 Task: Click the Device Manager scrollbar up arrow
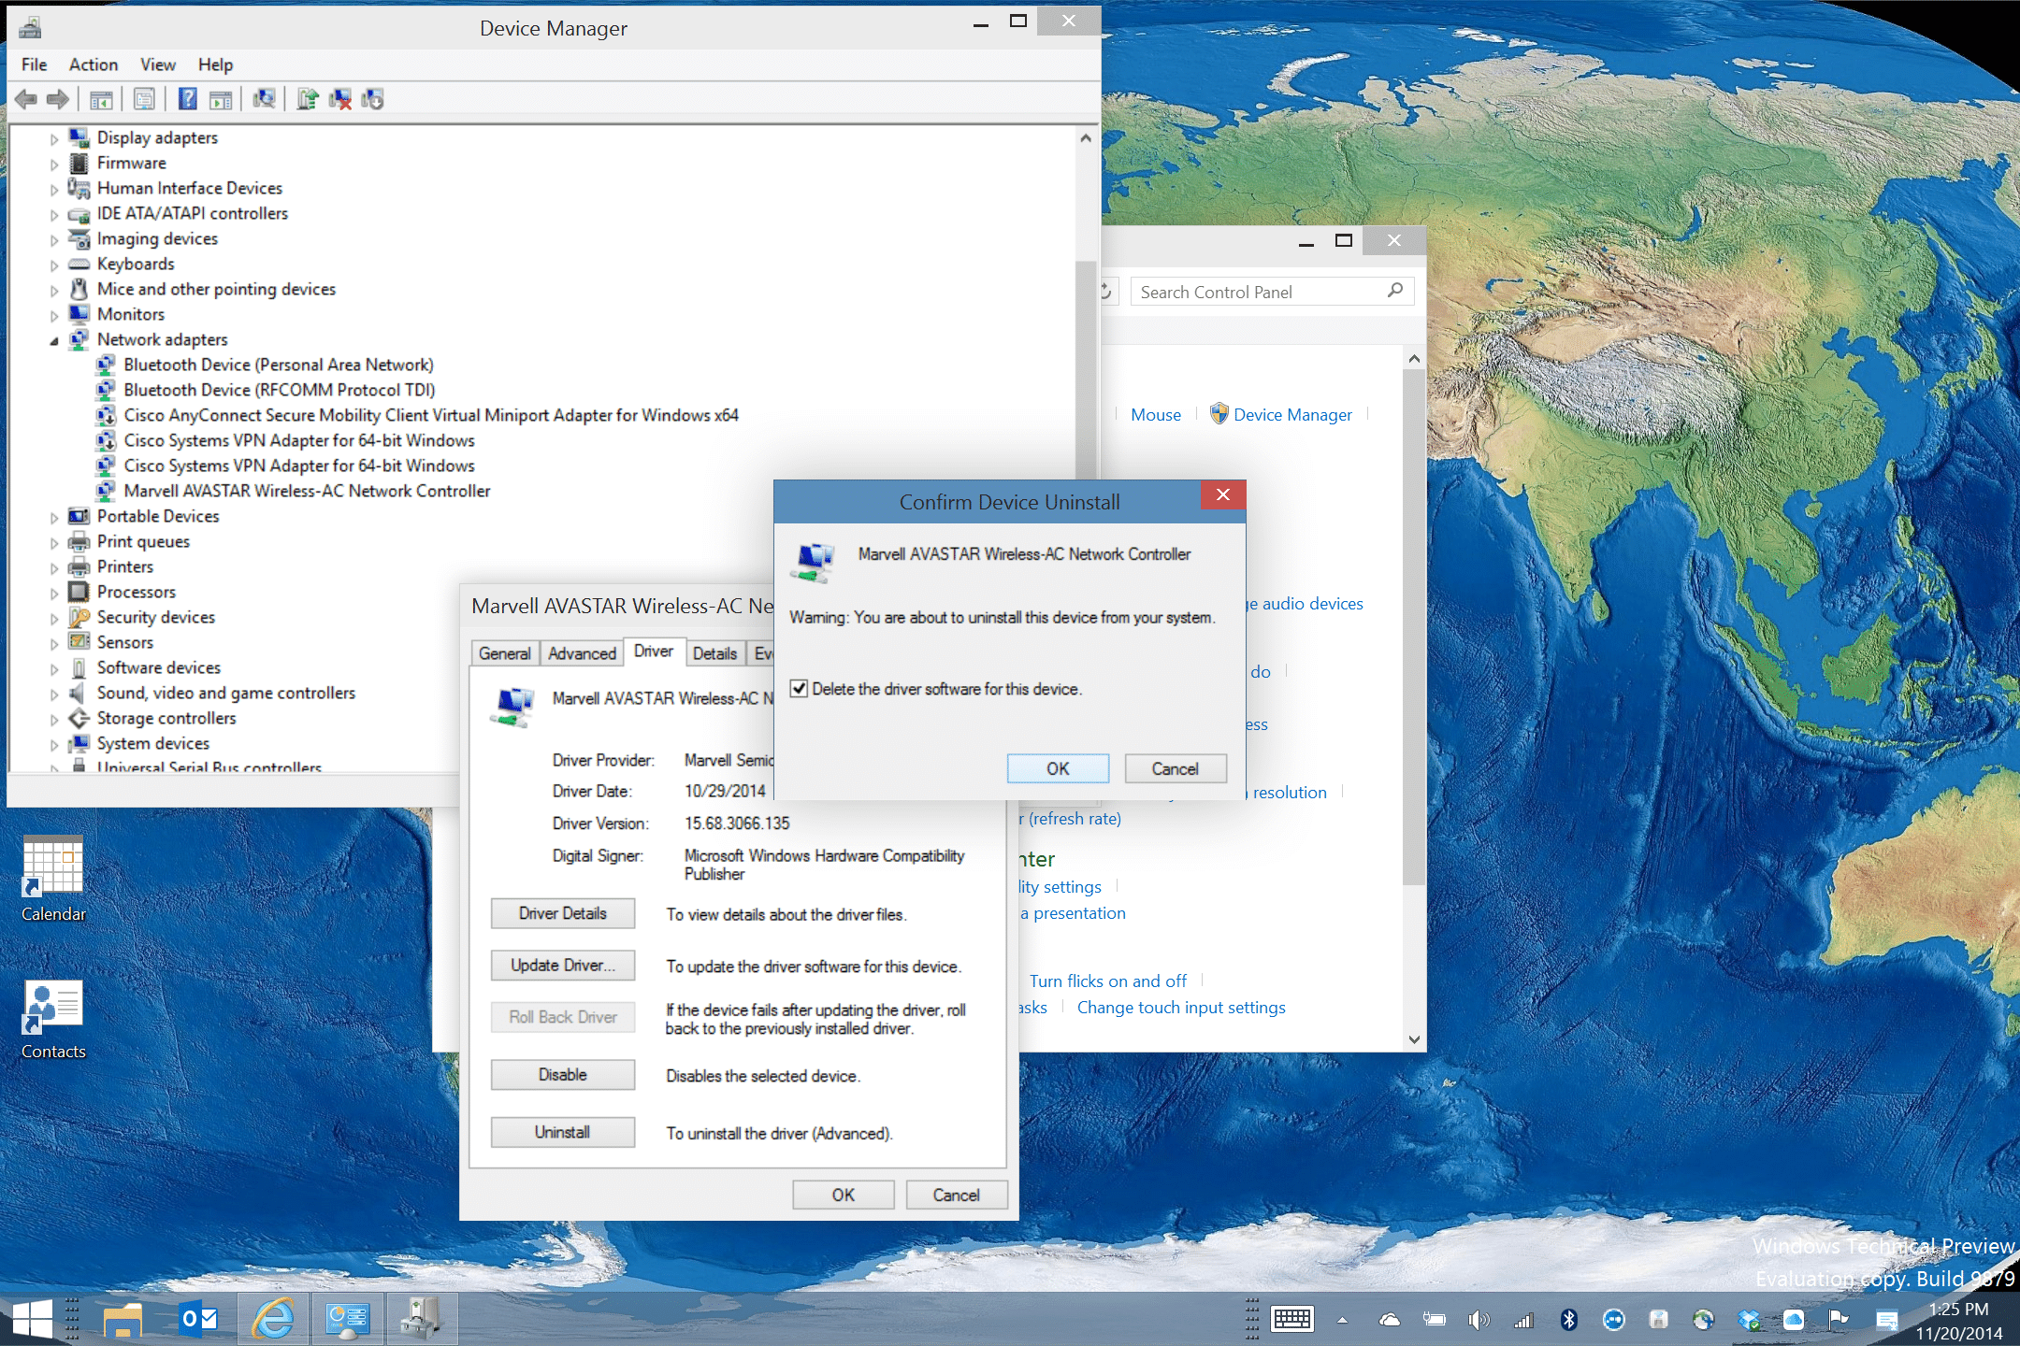coord(1086,138)
